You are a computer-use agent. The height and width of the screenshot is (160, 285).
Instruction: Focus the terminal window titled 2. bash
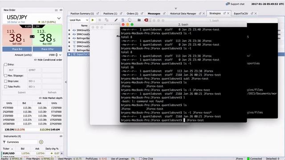click(x=183, y=24)
